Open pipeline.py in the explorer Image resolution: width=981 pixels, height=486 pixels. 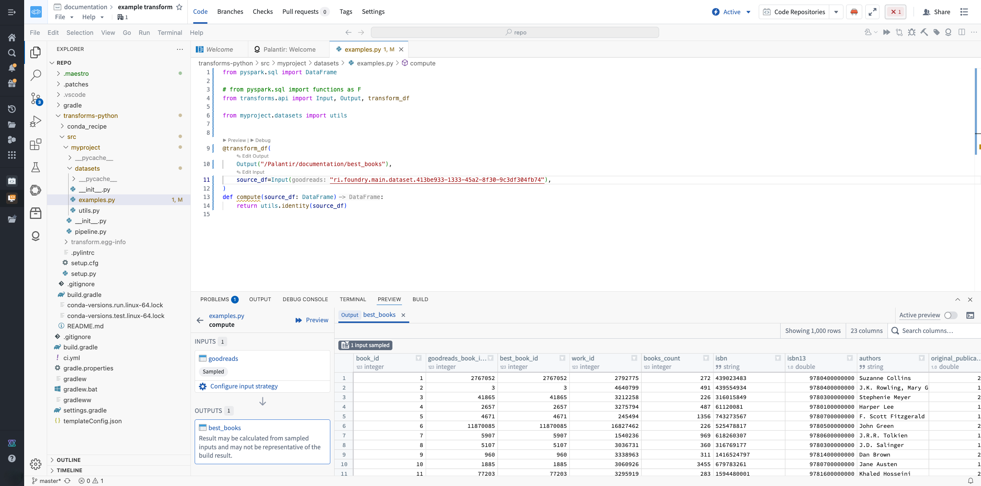(x=90, y=232)
